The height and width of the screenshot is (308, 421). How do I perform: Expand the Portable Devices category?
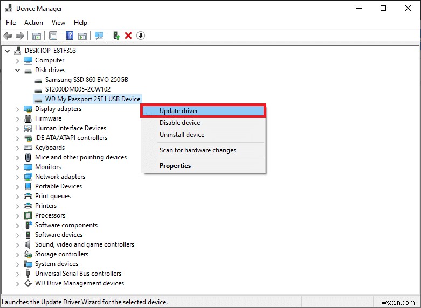[x=17, y=186]
